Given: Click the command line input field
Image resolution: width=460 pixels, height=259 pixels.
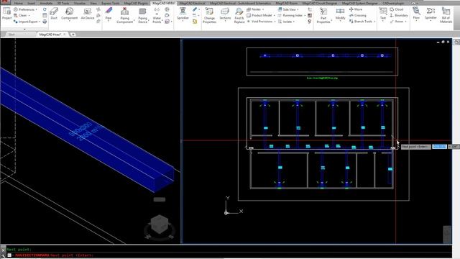Looking at the screenshot, I should pyautogui.click(x=229, y=255).
